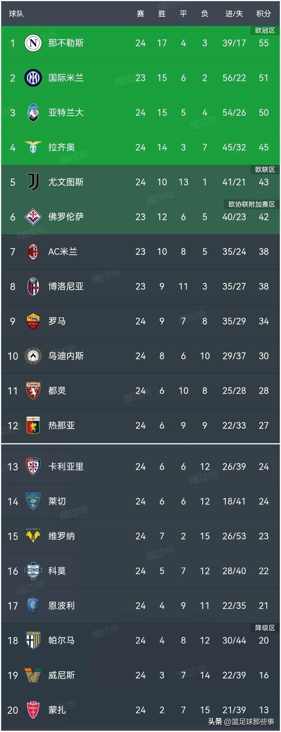Open team name 那不勒斯
This screenshot has height=732, width=281.
coord(66,43)
